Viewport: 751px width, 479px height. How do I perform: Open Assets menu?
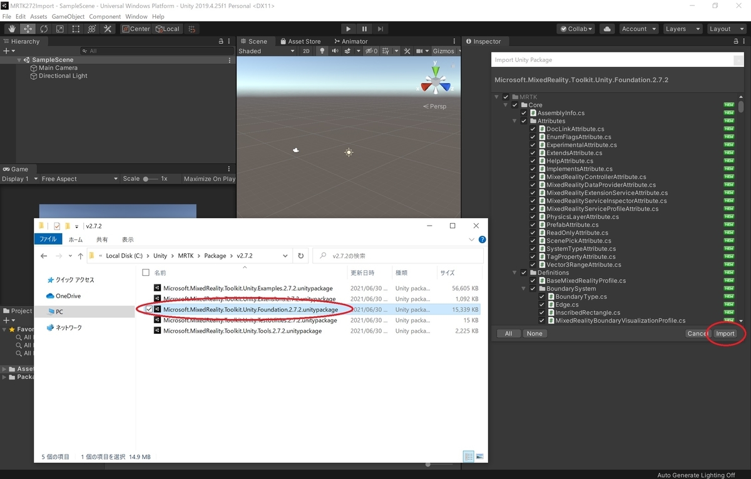38,16
